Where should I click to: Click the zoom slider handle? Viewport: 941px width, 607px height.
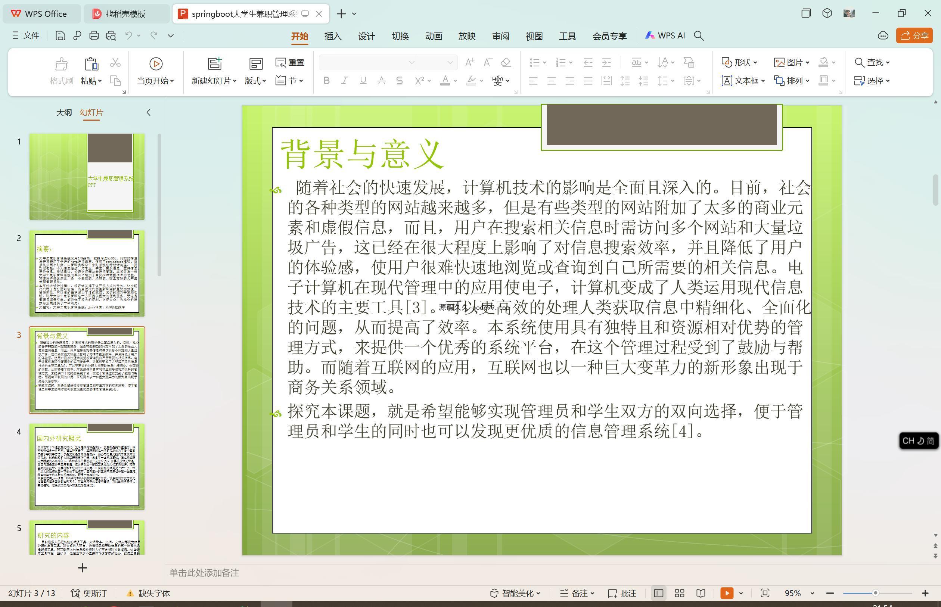876,593
